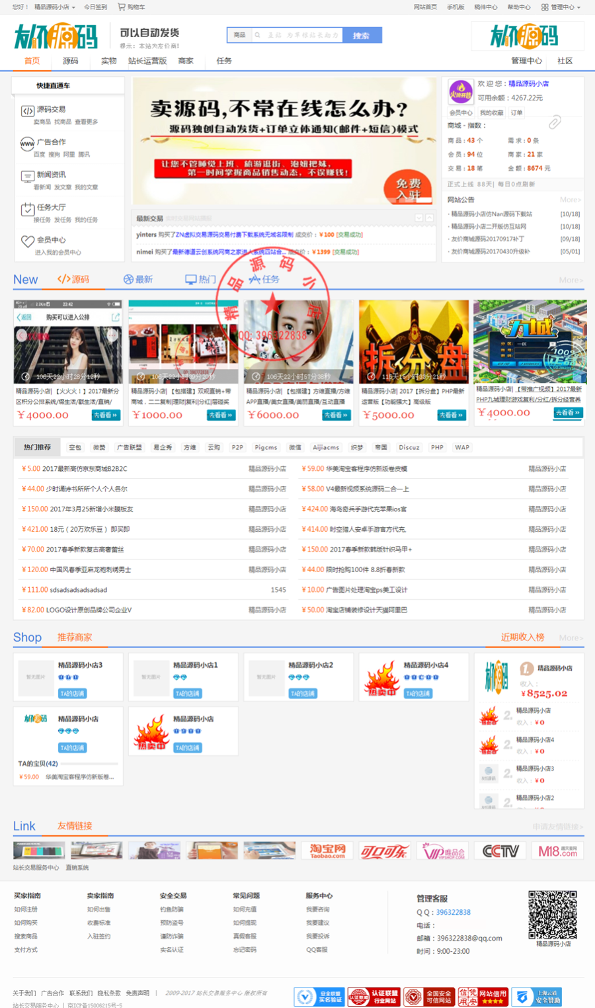Open the 九城 game product thumbnail
Image resolution: width=595 pixels, height=1008 pixels.
click(x=530, y=342)
